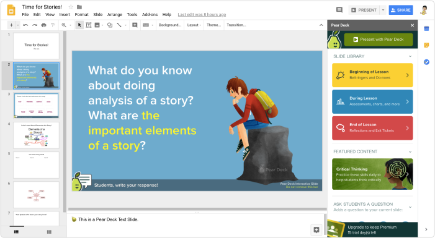The width and height of the screenshot is (435, 238).
Task: Click the add comment toolbar icon
Action: (x=135, y=25)
